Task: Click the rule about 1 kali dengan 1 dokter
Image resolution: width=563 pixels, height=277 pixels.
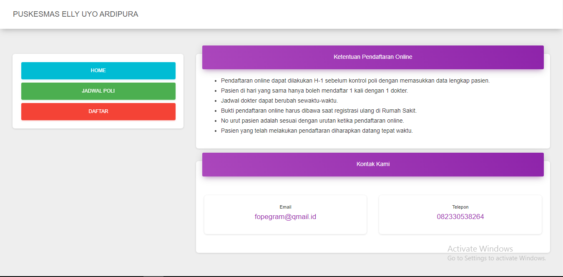Action: coord(314,91)
